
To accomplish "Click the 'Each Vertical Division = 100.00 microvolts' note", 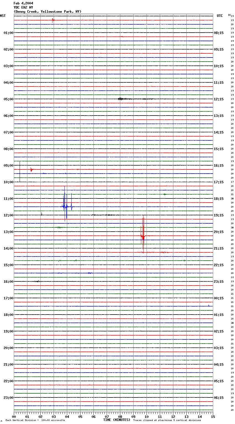I will [x=35, y=420].
